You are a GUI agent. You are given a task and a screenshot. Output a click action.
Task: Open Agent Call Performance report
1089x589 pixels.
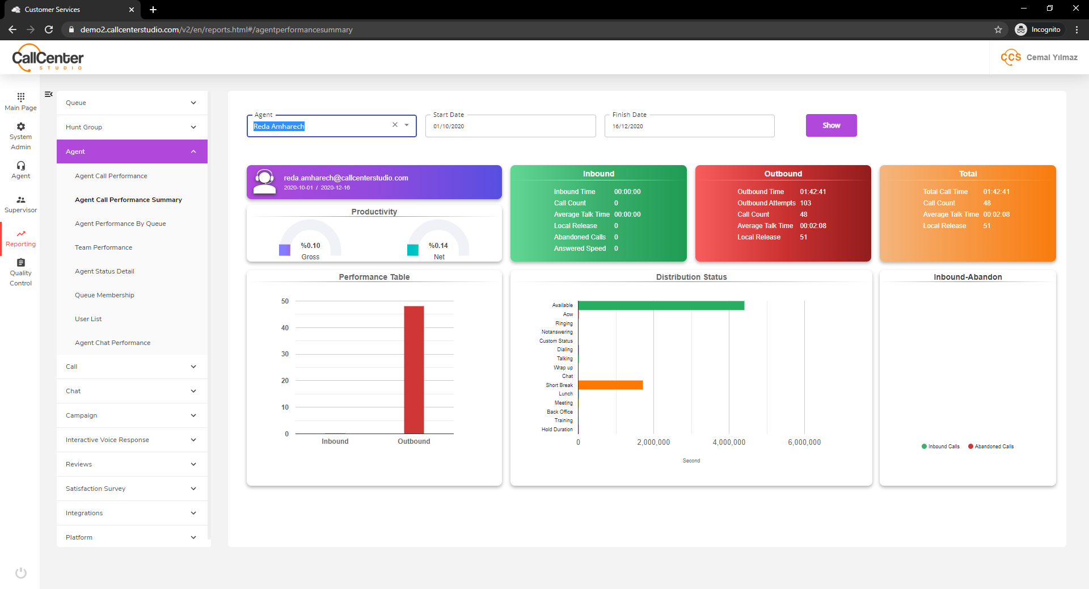click(111, 176)
